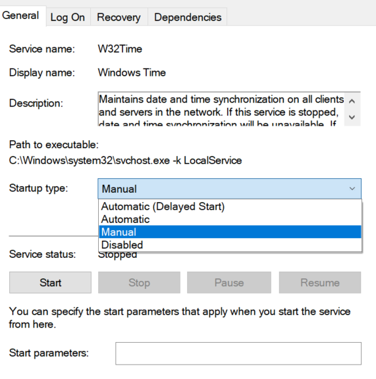Open the Dependencies tab
376x379 pixels.
tap(188, 17)
